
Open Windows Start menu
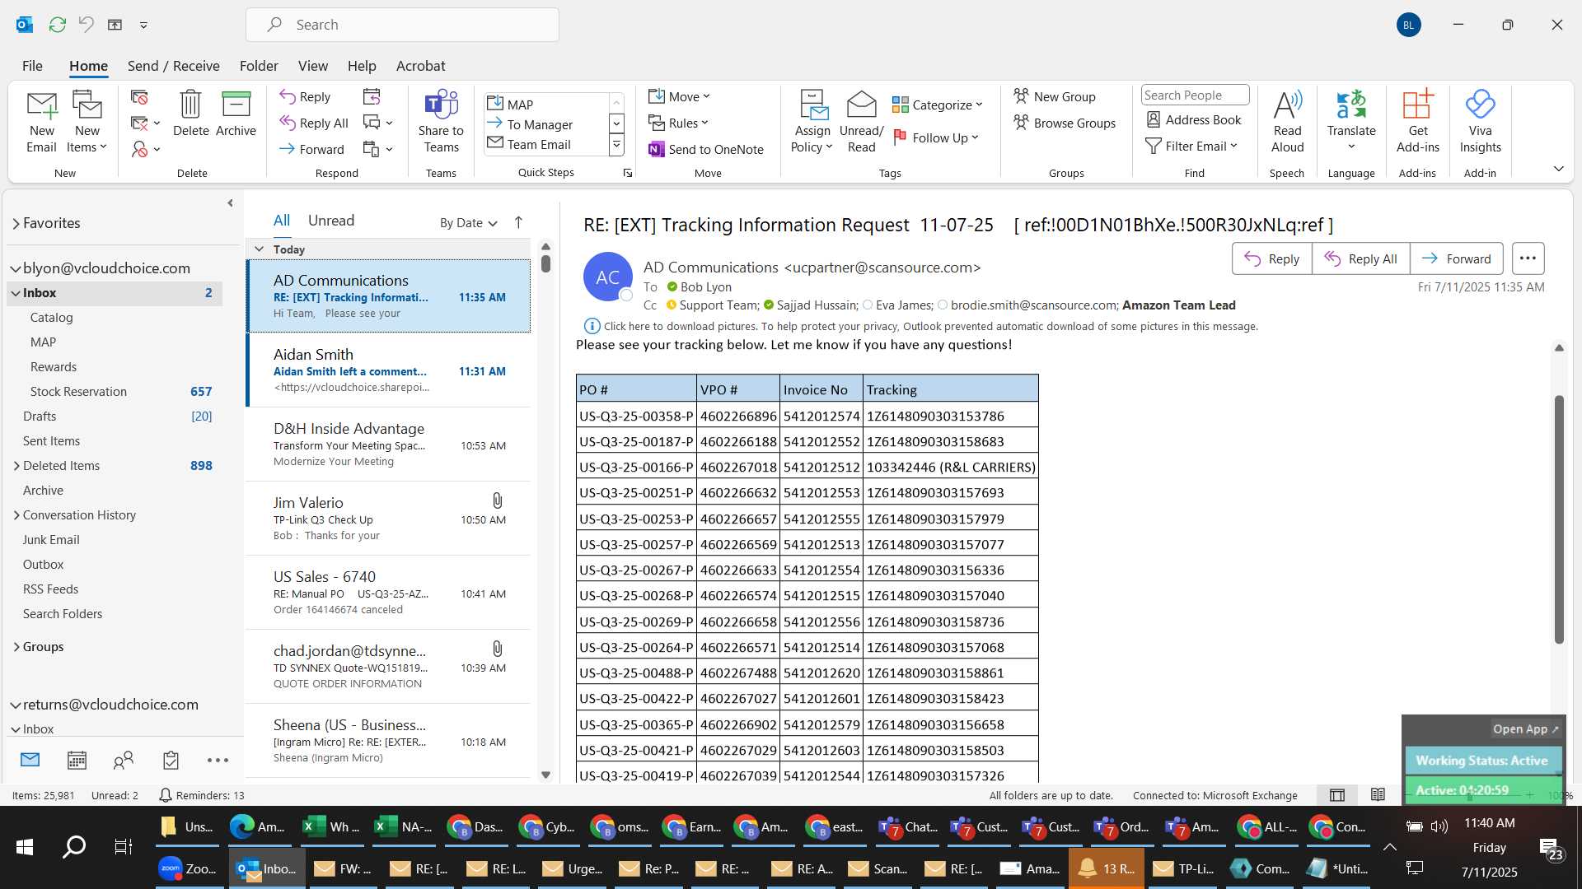25,846
